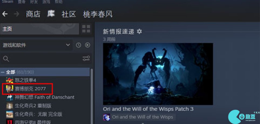Click the Ori game icon below news
This screenshot has height=124, width=260.
[x=106, y=117]
